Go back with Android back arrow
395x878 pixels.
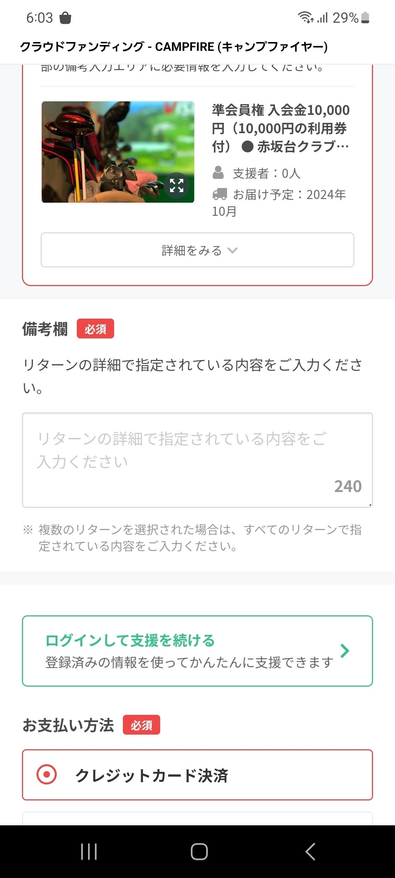[310, 851]
